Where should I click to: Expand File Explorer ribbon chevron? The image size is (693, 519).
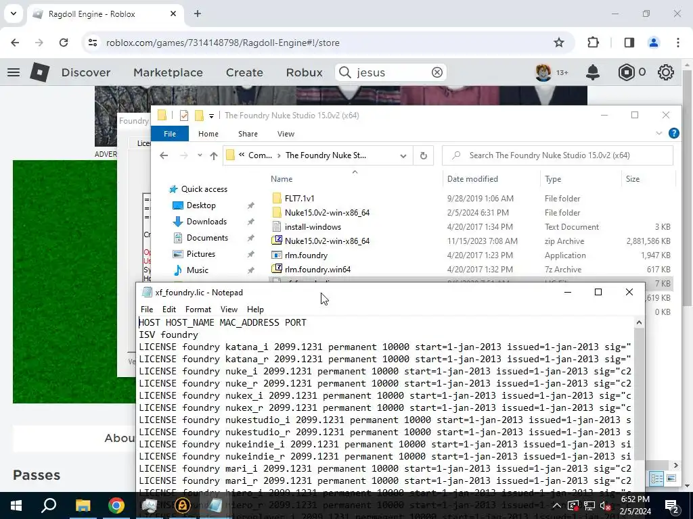click(x=659, y=133)
